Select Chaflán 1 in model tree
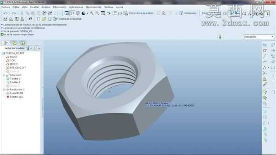The width and height of the screenshot is (276, 155). [15, 82]
